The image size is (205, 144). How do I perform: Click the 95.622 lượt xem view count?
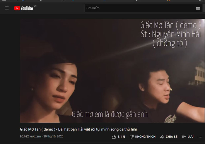click(x=30, y=136)
